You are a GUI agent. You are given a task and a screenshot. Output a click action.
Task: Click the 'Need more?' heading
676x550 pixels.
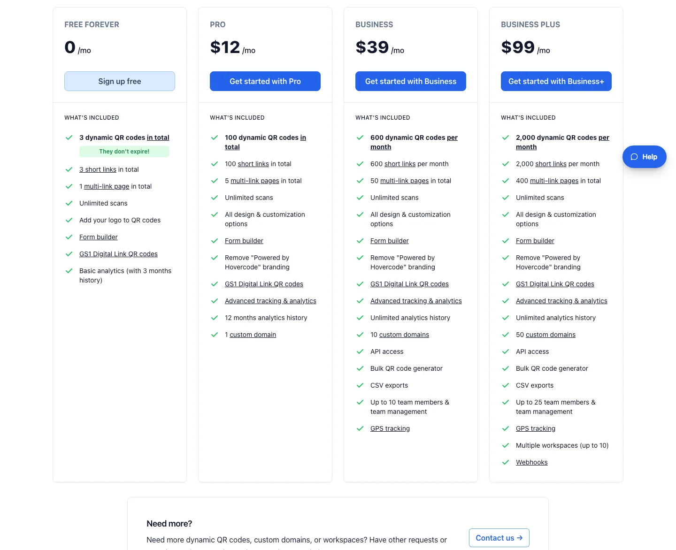[169, 524]
